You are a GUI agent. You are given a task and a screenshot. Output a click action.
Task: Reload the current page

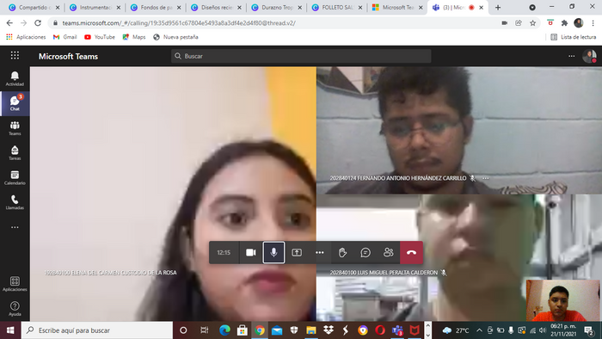[x=38, y=23]
